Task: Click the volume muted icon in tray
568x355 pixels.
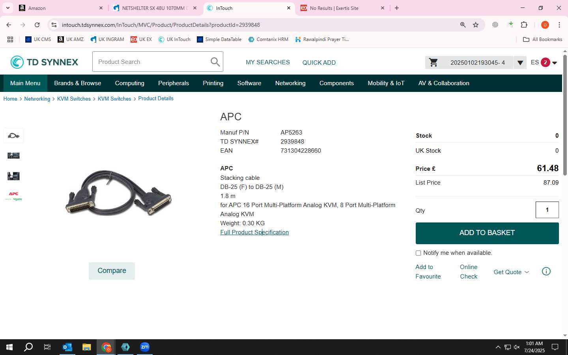Action: pos(517,347)
